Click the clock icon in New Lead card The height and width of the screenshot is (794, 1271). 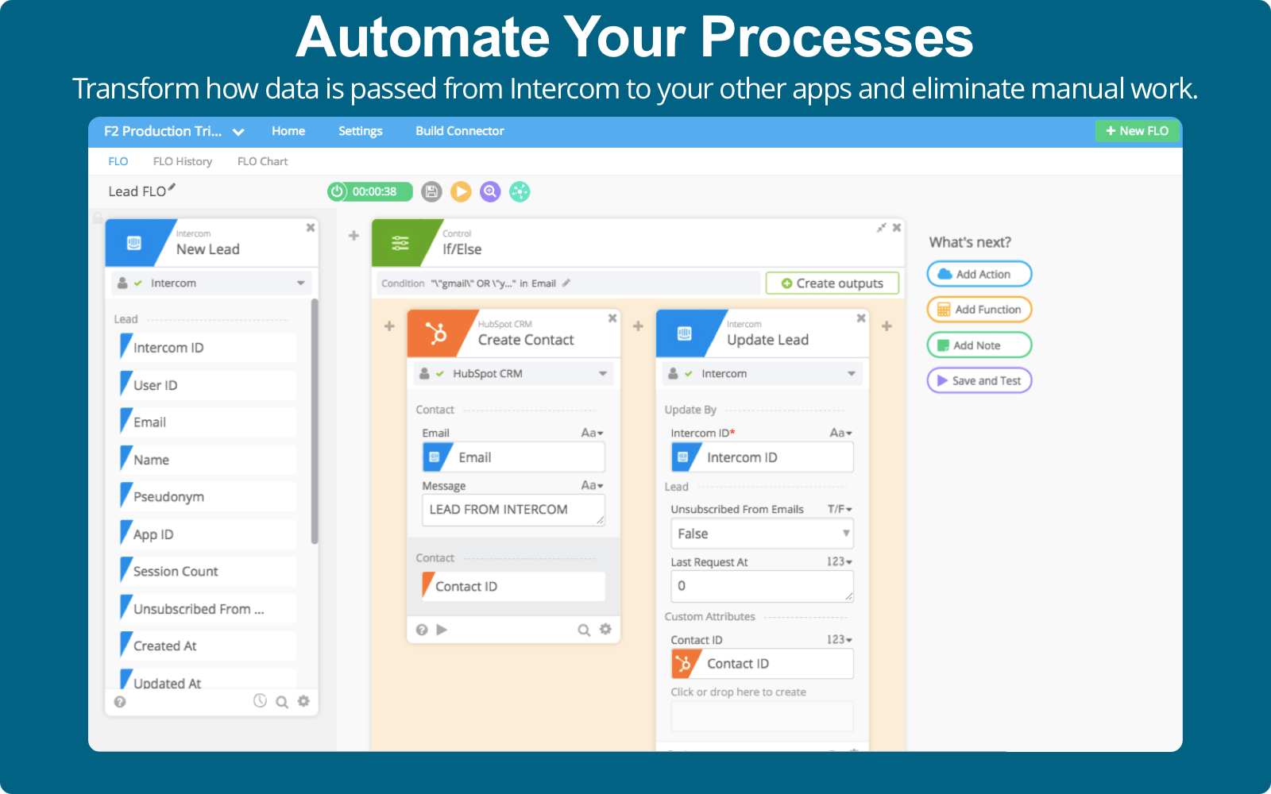tap(260, 701)
